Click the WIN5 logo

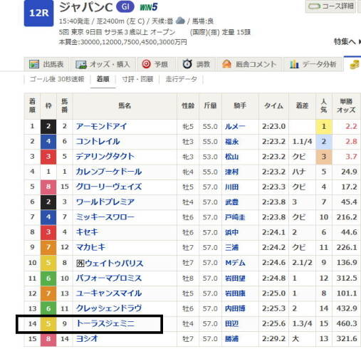tap(149, 7)
